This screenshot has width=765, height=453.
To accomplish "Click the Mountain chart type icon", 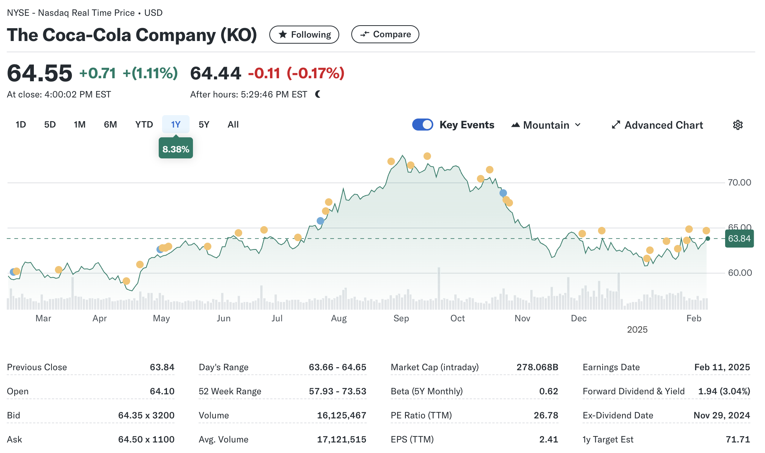I will [x=515, y=125].
